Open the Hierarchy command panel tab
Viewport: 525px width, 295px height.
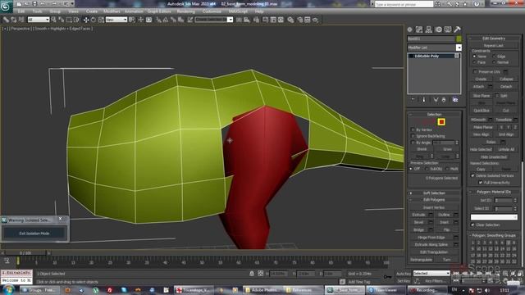point(428,29)
